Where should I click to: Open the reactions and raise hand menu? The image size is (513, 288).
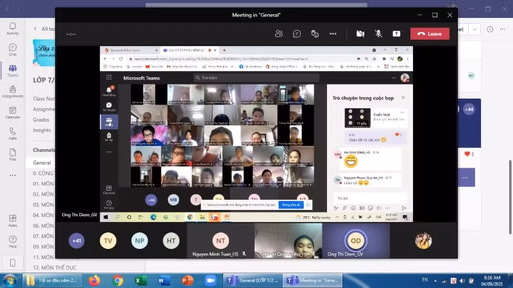click(x=315, y=33)
